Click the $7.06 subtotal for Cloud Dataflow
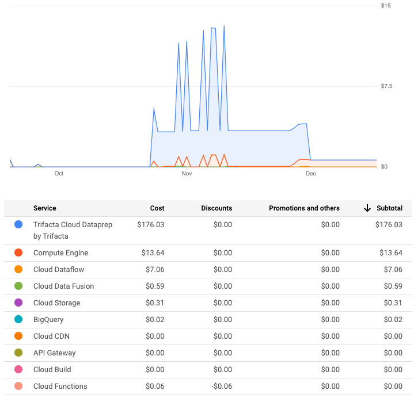The height and width of the screenshot is (398, 414). [x=393, y=269]
